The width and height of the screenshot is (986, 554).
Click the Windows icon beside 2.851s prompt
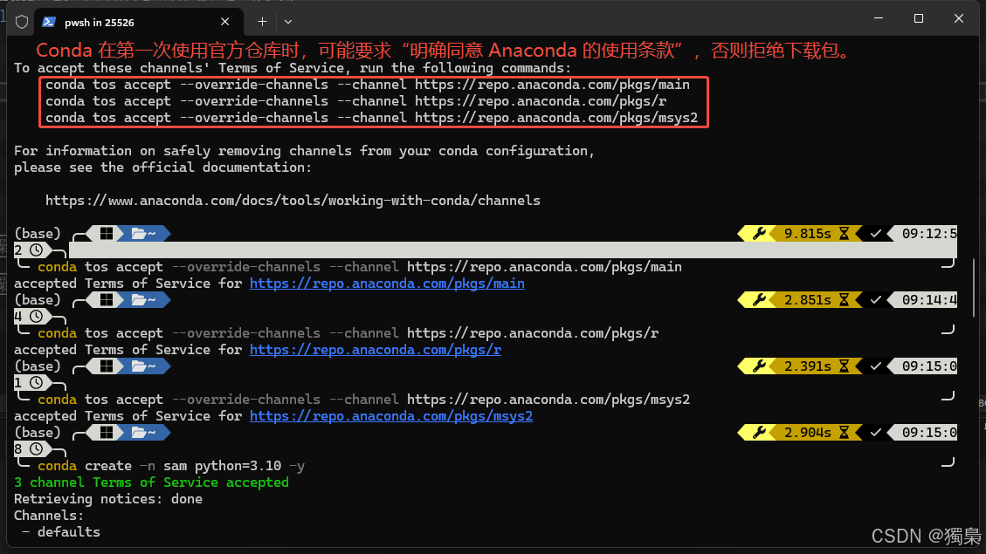point(107,300)
